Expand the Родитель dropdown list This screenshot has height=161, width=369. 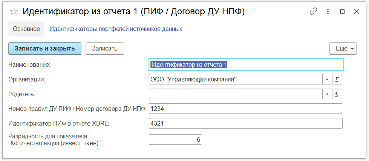(x=327, y=94)
